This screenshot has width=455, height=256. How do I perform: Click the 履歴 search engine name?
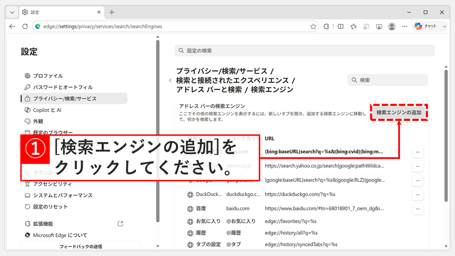coord(201,233)
